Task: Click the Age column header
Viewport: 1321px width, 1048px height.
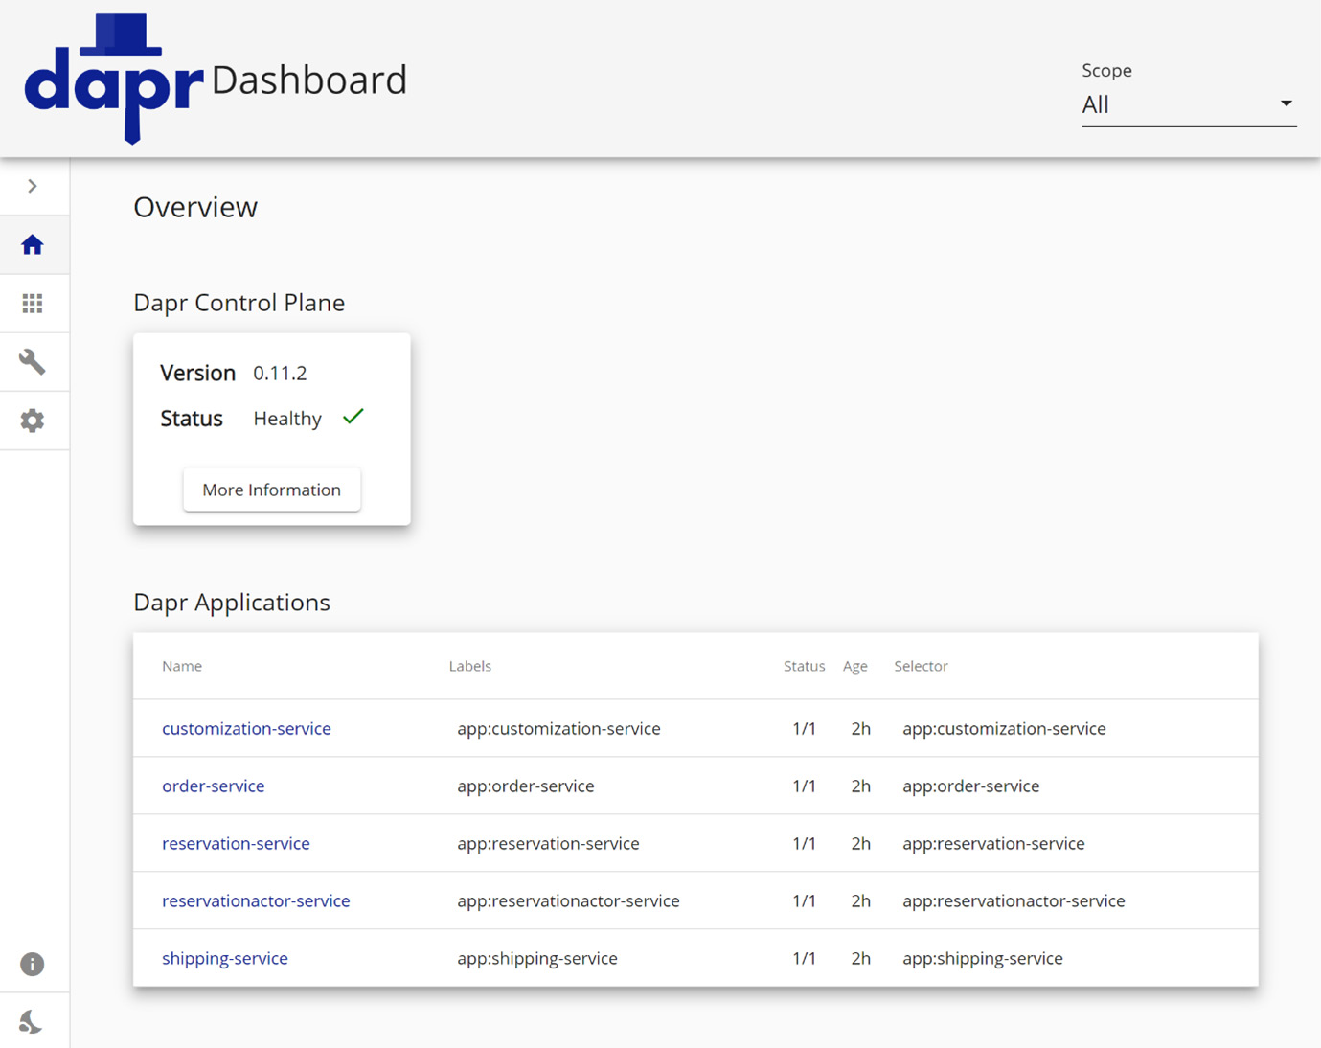Action: tap(855, 666)
